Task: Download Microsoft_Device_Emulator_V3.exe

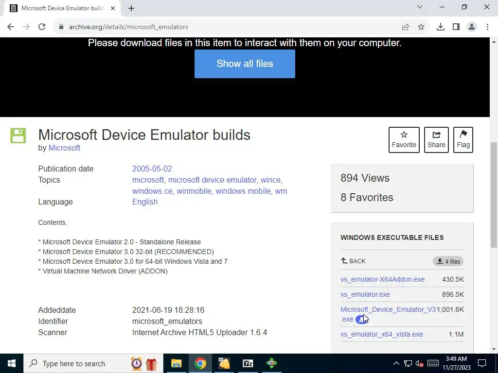Action: pyautogui.click(x=388, y=309)
